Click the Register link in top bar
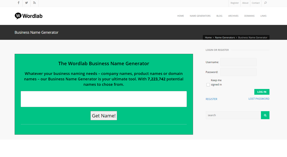 click(x=235, y=3)
